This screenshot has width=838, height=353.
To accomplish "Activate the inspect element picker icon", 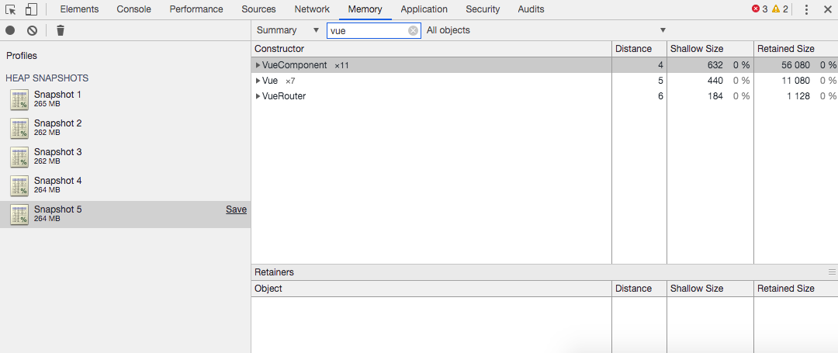I will point(11,9).
